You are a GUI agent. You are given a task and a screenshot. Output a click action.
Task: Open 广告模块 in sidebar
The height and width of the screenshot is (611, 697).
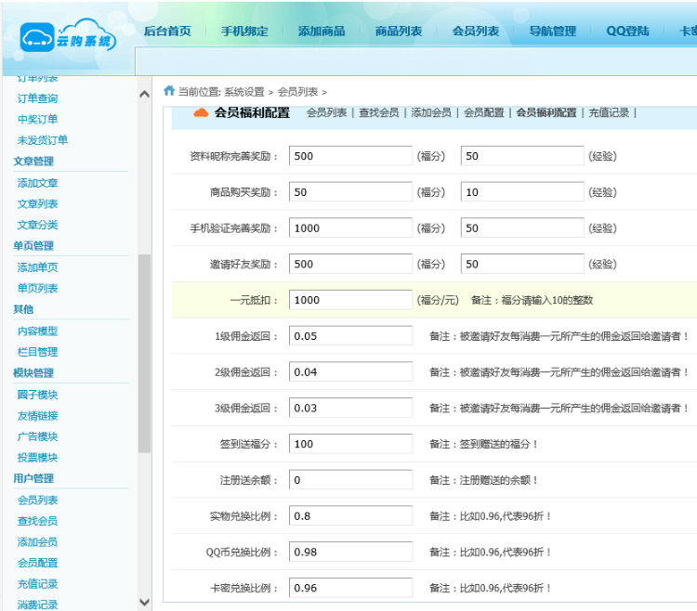click(38, 436)
